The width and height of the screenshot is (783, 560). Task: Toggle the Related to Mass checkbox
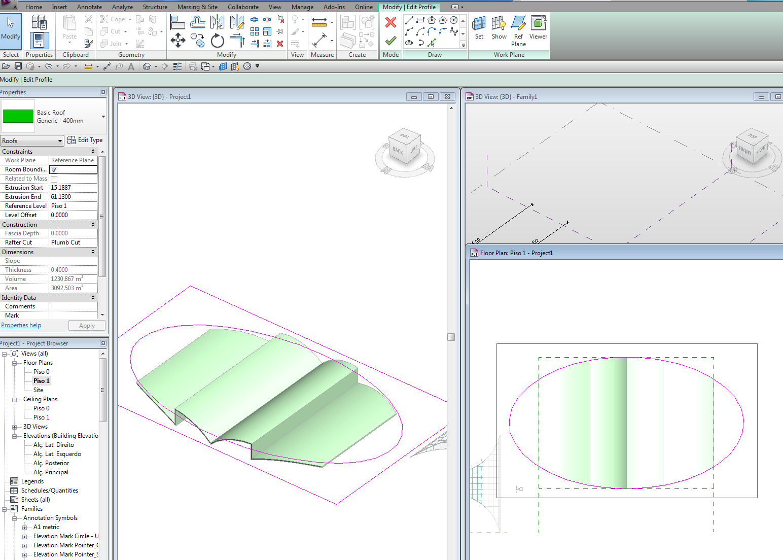tap(54, 179)
